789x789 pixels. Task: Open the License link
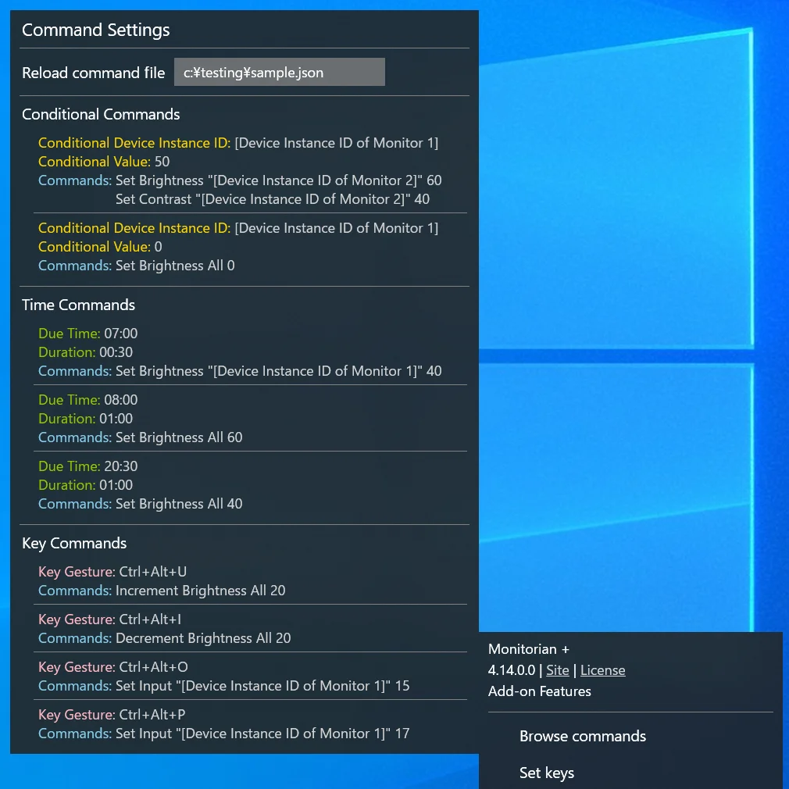(603, 670)
